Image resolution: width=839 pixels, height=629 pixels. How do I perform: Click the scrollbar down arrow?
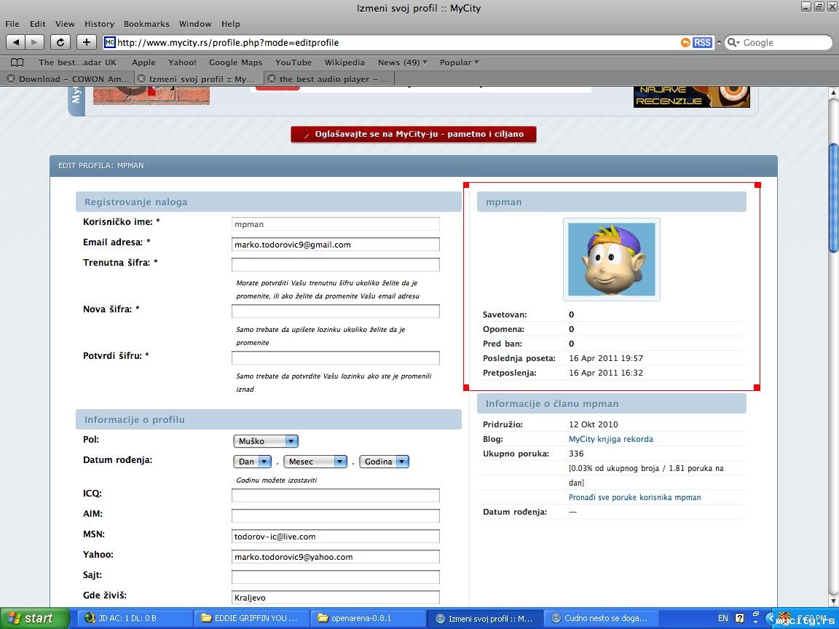click(833, 600)
